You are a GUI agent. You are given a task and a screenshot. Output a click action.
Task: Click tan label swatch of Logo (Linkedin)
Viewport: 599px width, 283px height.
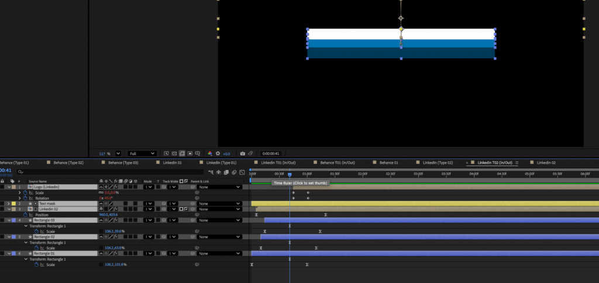[14, 187]
